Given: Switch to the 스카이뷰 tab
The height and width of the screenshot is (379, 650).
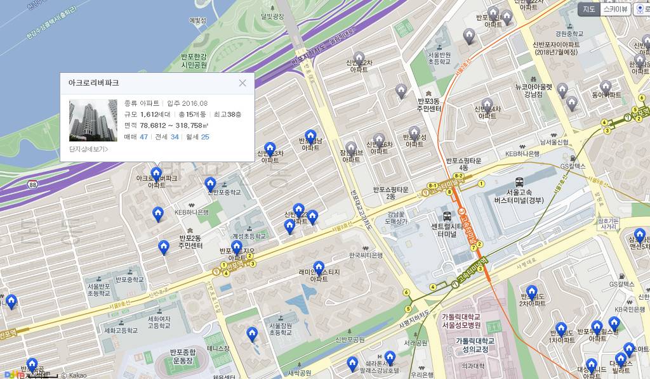Looking at the screenshot, I should (616, 8).
